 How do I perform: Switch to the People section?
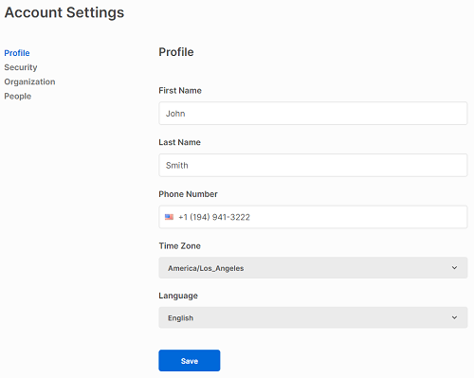pyautogui.click(x=18, y=97)
